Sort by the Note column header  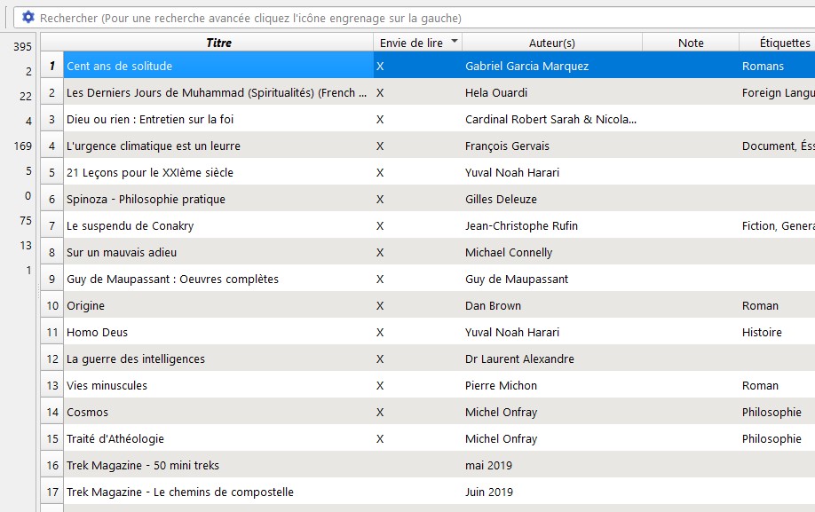(691, 43)
